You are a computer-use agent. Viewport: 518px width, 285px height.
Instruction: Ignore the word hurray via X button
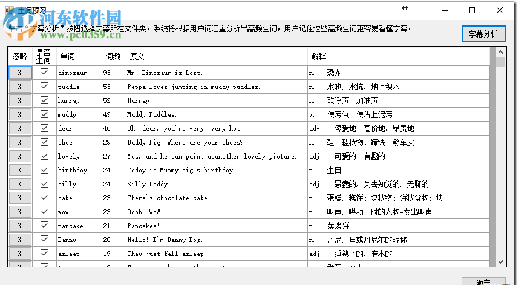[20, 100]
